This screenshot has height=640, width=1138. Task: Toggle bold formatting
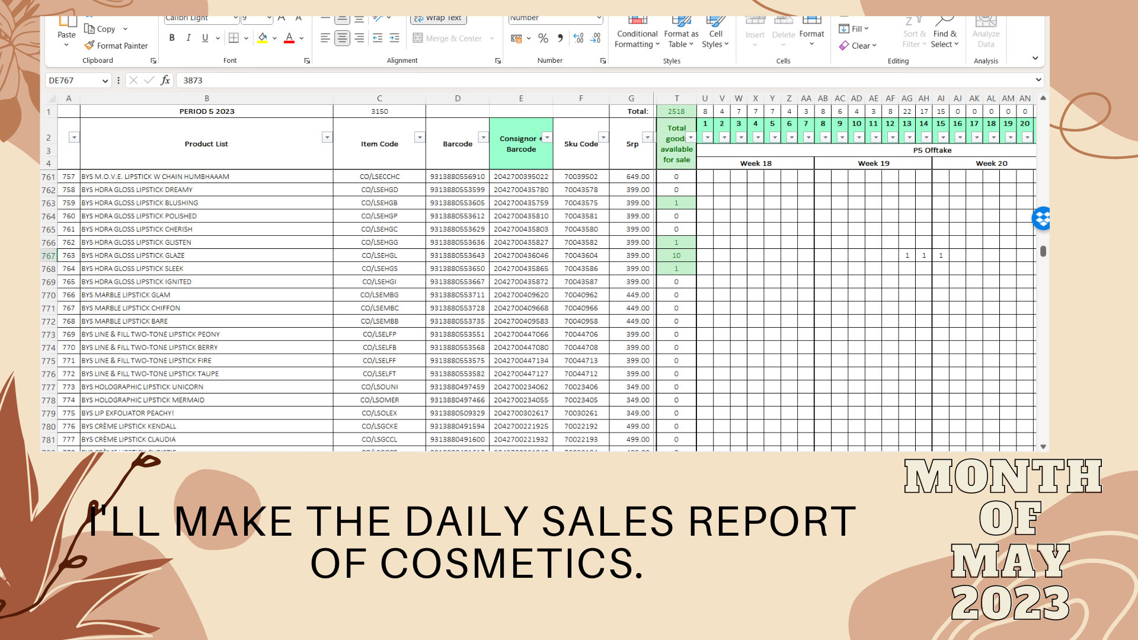(172, 38)
